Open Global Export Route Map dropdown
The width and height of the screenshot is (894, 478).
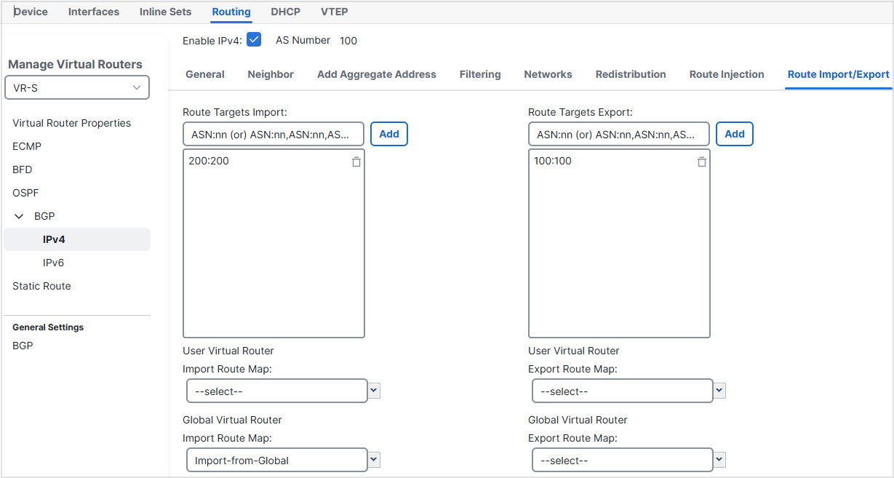pyautogui.click(x=719, y=460)
